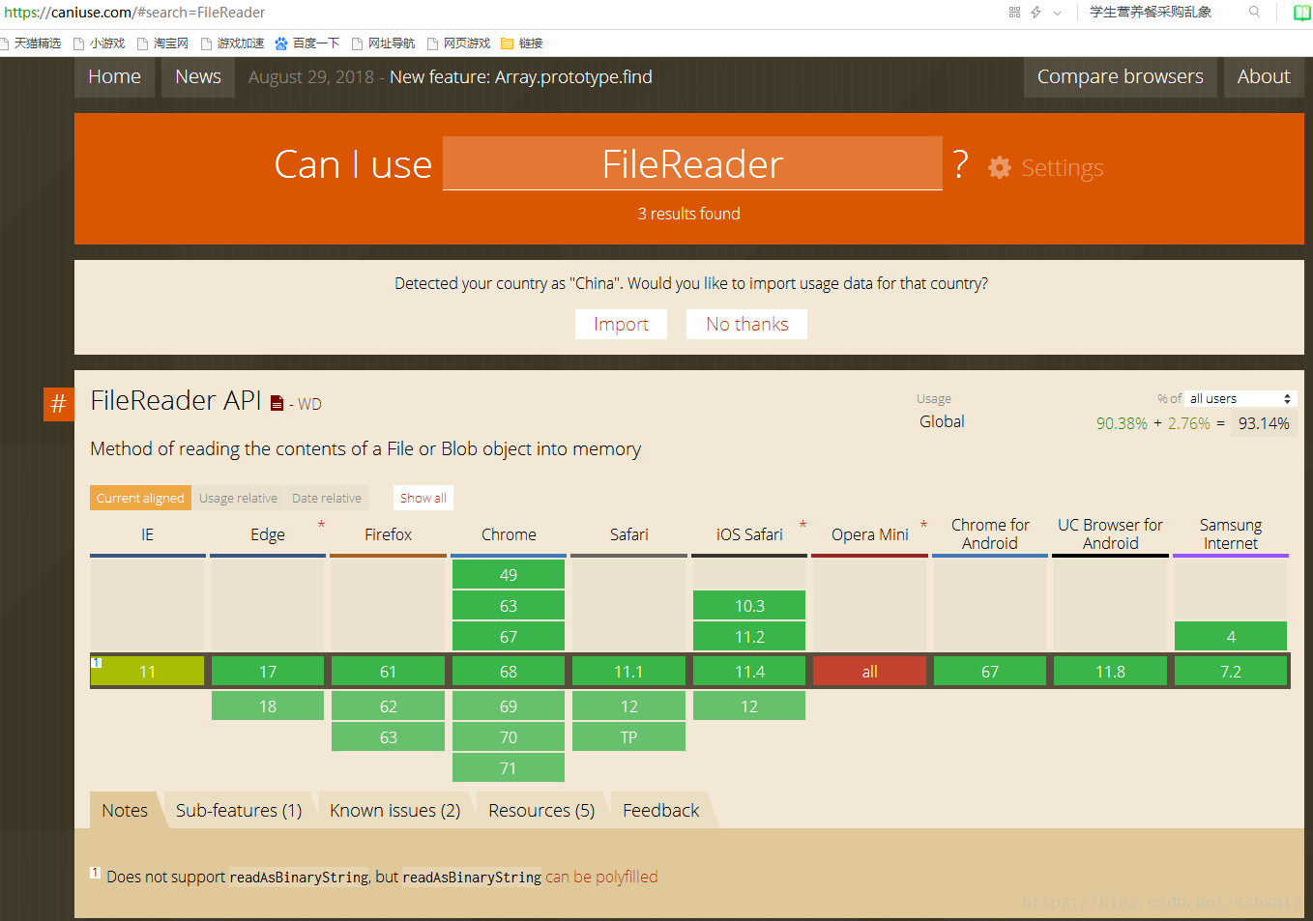
Task: Click the Firefox 61 cell
Action: point(388,671)
